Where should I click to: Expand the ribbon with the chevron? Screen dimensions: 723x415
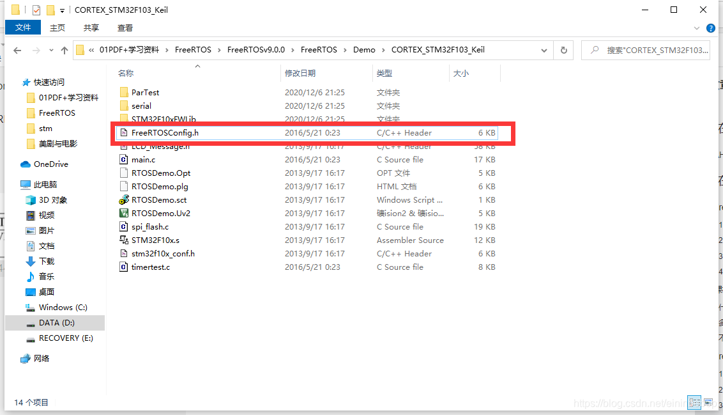[697, 28]
